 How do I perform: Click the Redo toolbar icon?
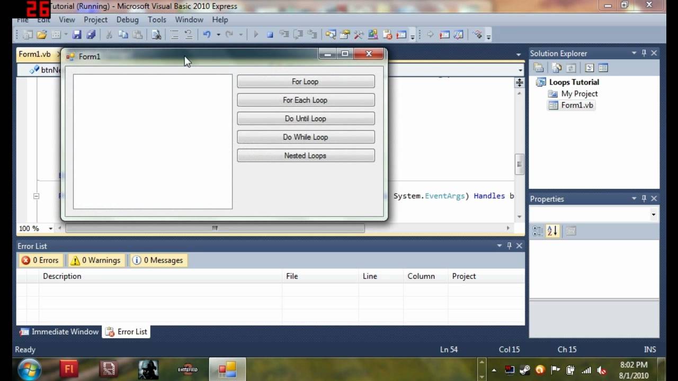(229, 34)
